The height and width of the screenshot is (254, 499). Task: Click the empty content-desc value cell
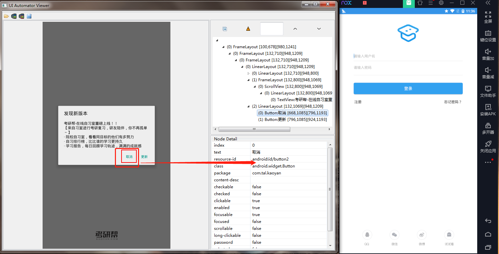289,180
